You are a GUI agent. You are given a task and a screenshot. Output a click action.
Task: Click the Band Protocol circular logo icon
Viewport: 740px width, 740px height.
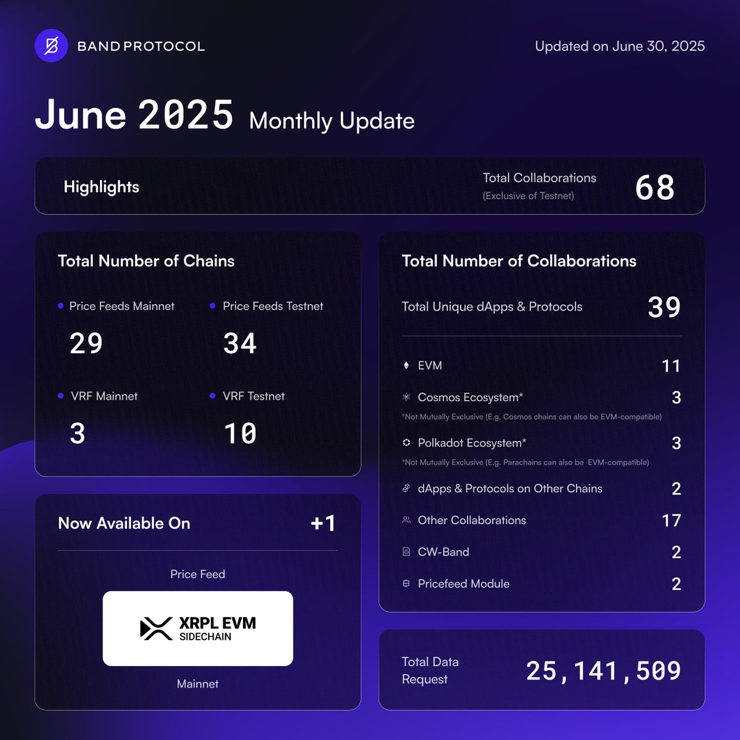tap(51, 46)
